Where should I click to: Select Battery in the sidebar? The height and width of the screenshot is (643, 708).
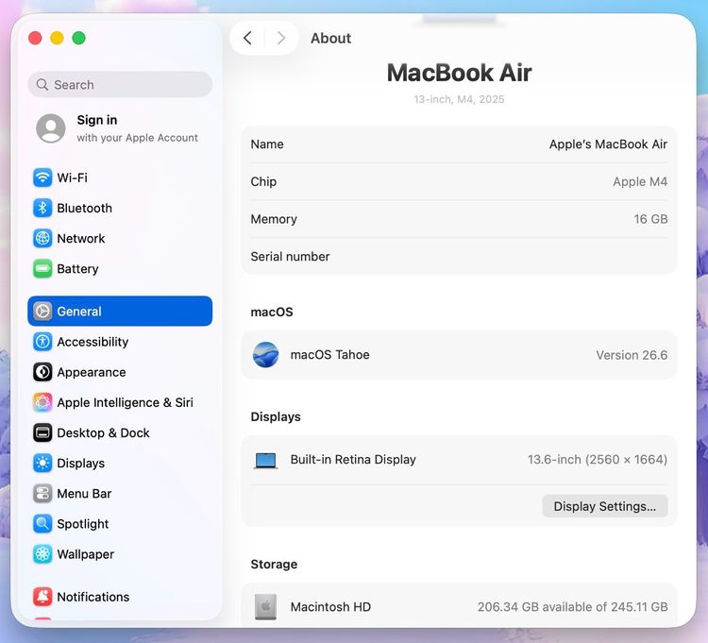point(77,269)
